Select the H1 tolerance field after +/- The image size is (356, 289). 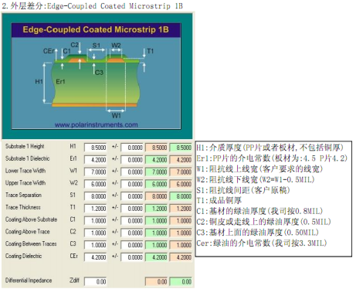click(x=132, y=148)
